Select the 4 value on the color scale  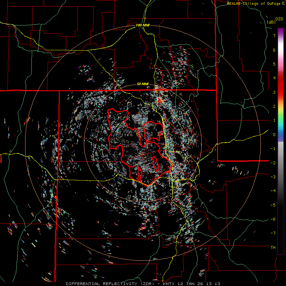274,78
